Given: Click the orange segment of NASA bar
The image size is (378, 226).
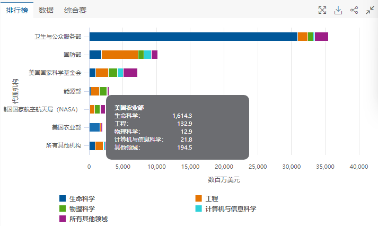Looking at the screenshot, I should pos(92,109).
